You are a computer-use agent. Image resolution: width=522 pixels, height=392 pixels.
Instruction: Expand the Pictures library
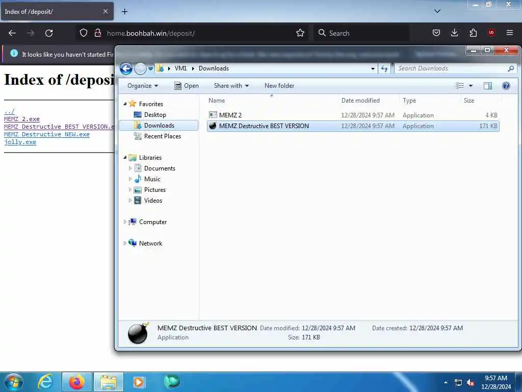130,190
